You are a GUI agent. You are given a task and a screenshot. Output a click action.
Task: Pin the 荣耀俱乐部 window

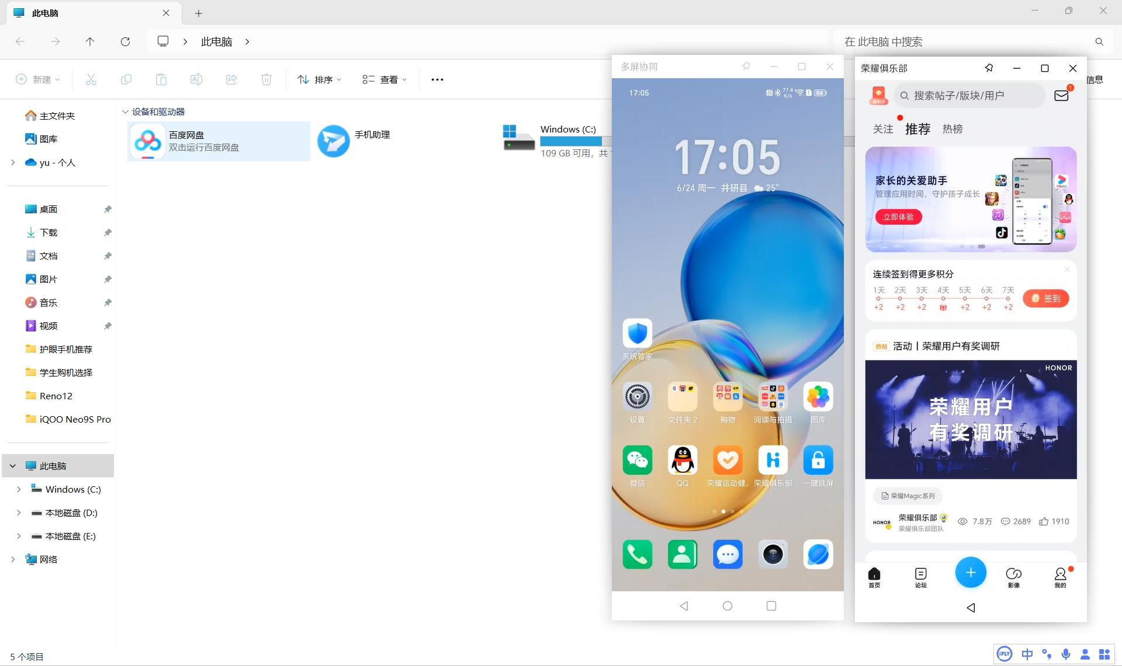pyautogui.click(x=989, y=68)
